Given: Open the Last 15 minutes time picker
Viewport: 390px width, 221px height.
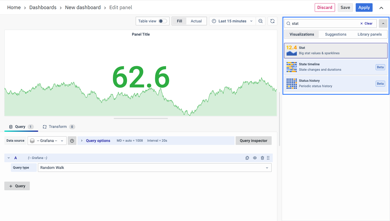Looking at the screenshot, I should [x=232, y=21].
